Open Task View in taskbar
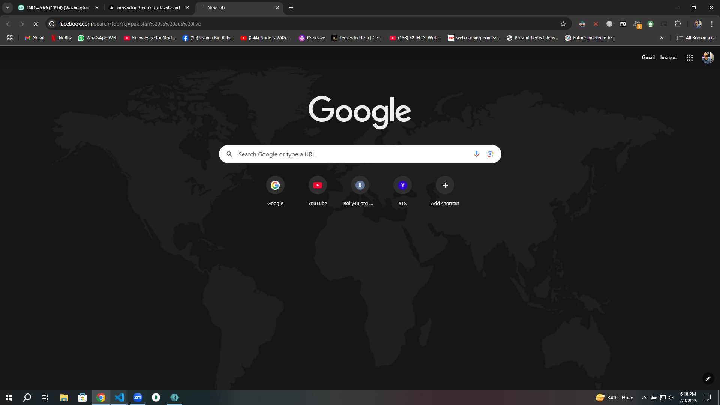 (x=45, y=397)
